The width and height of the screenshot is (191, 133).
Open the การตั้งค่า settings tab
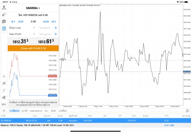pyautogui.click(x=63, y=111)
